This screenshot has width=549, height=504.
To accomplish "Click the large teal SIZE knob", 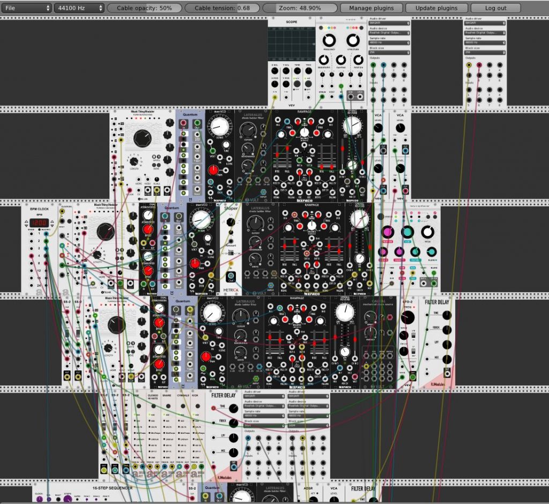I will (x=407, y=232).
